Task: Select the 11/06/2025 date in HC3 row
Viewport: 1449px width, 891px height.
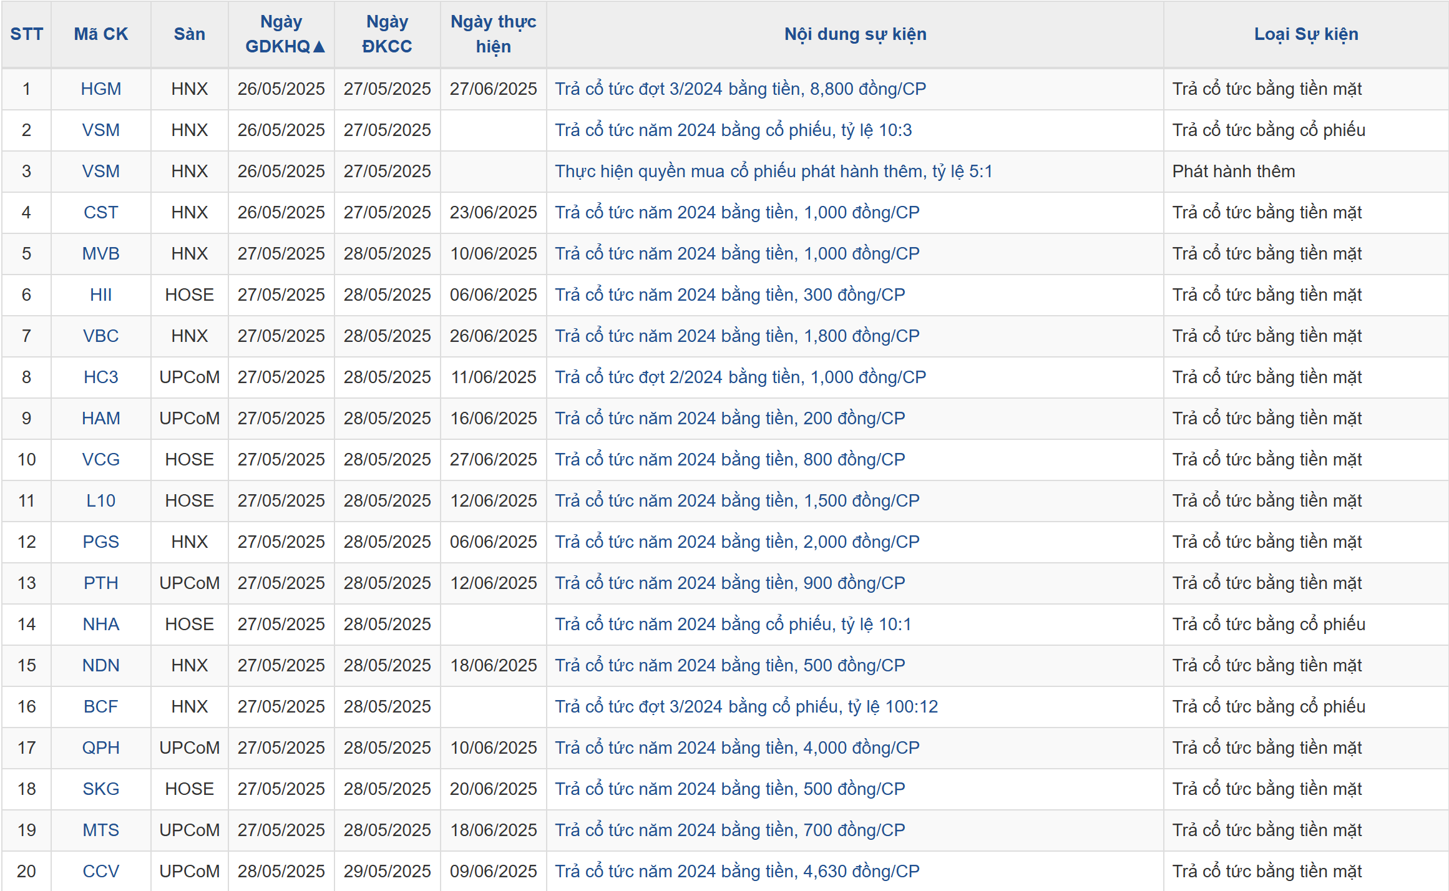Action: point(494,377)
